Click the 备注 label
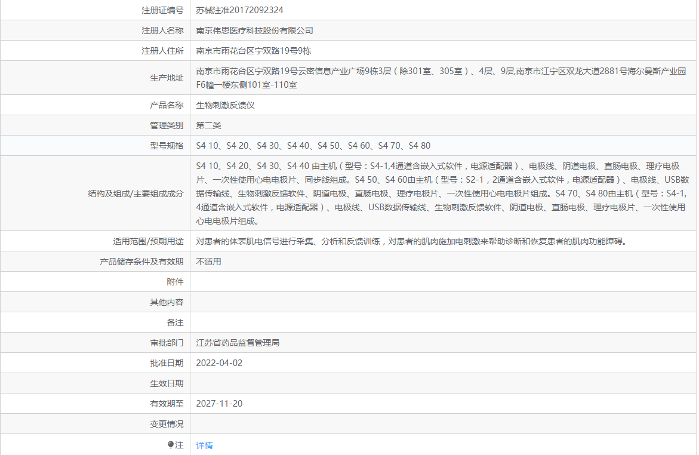The width and height of the screenshot is (699, 455). tap(175, 322)
